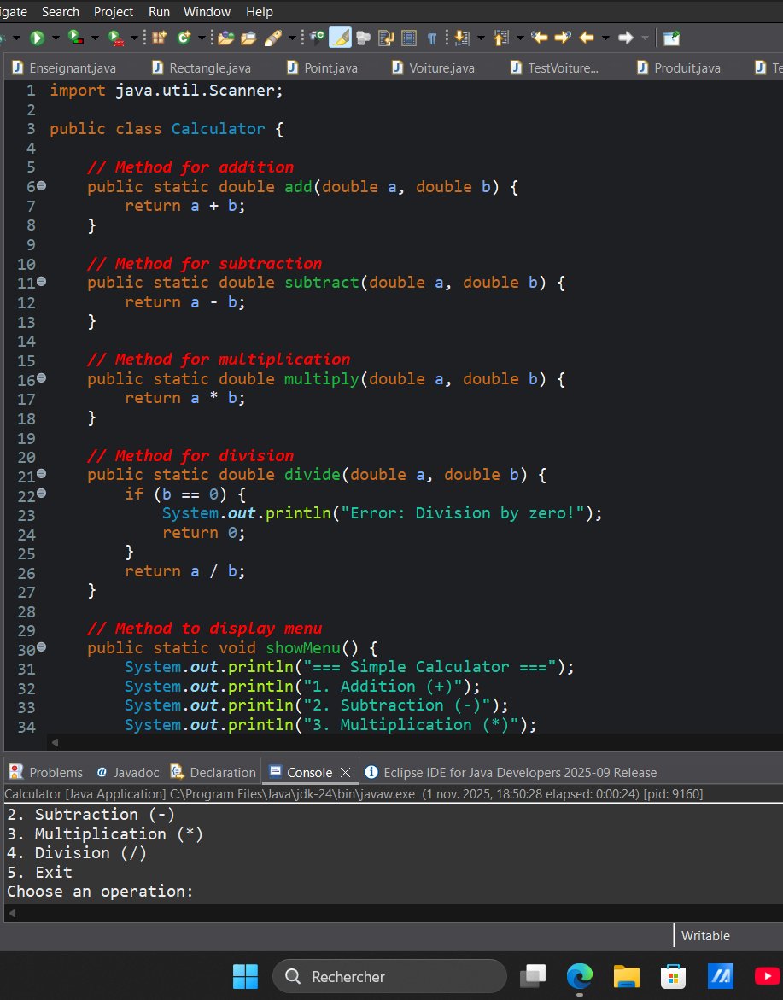
Task: Toggle Show Whitespace Characters pilcrow icon
Action: coord(433,38)
